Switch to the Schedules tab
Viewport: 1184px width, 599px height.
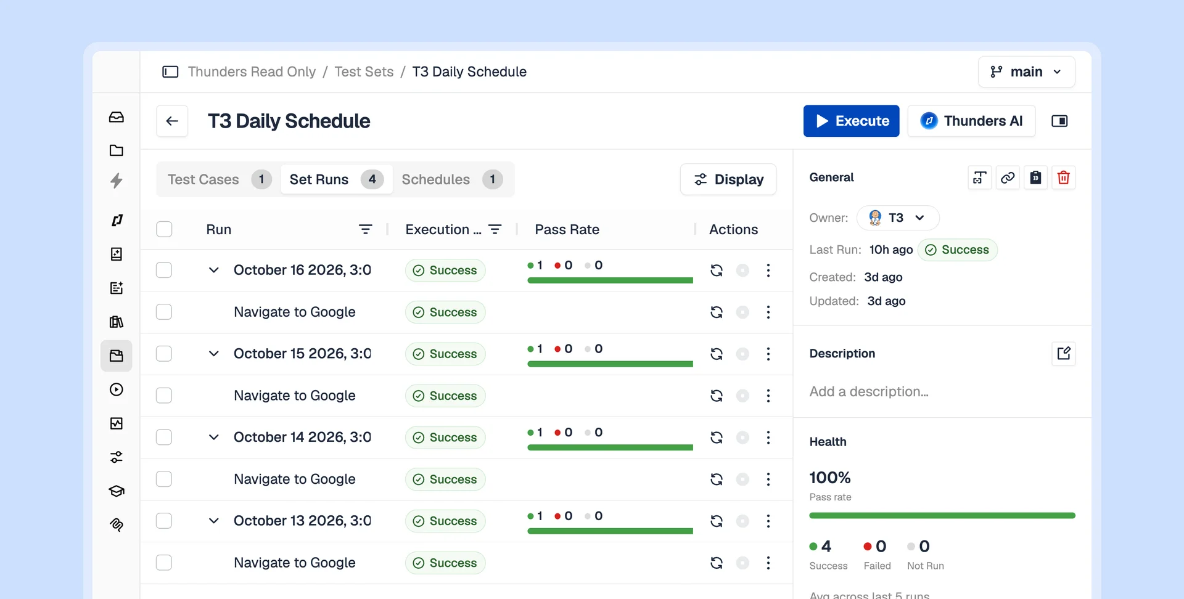click(452, 179)
